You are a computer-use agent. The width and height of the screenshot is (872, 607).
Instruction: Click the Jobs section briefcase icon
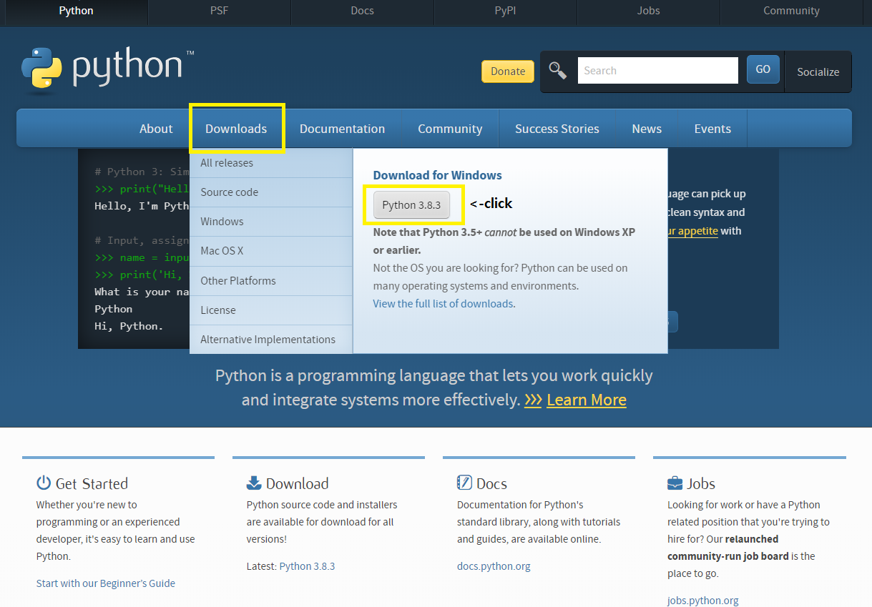tap(675, 483)
